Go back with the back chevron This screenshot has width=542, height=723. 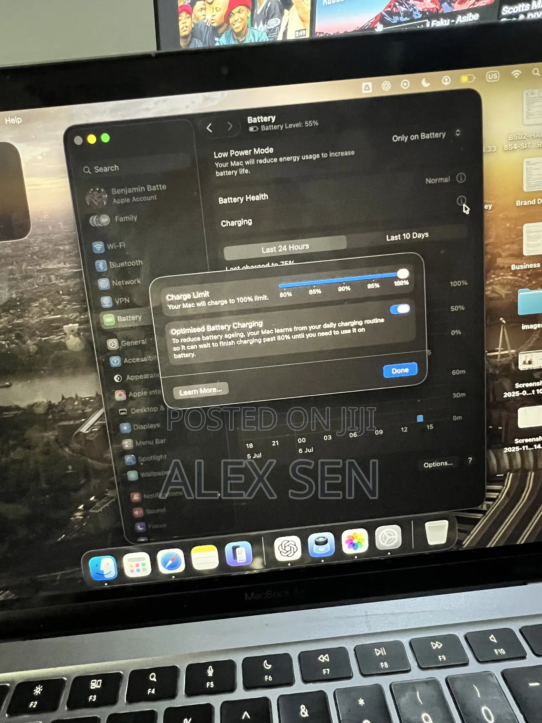209,128
